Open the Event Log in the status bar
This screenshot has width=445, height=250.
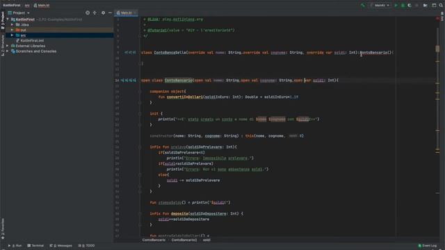pyautogui.click(x=427, y=245)
